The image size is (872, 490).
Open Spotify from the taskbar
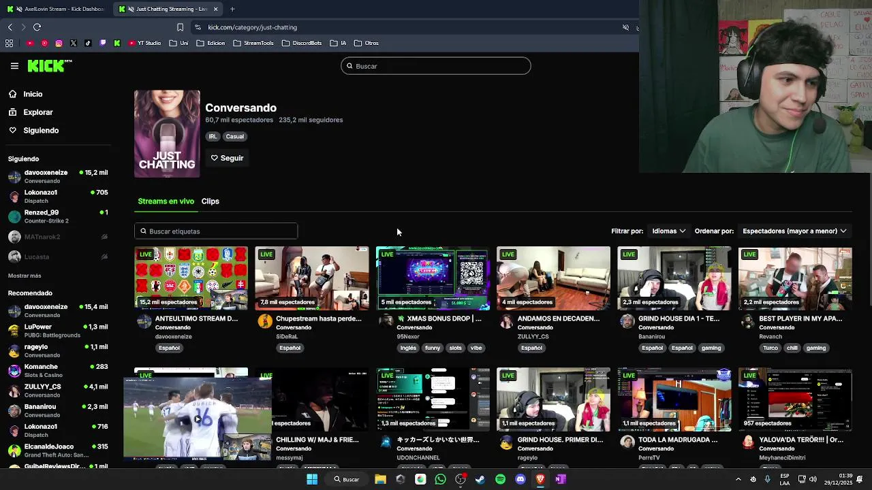click(501, 479)
